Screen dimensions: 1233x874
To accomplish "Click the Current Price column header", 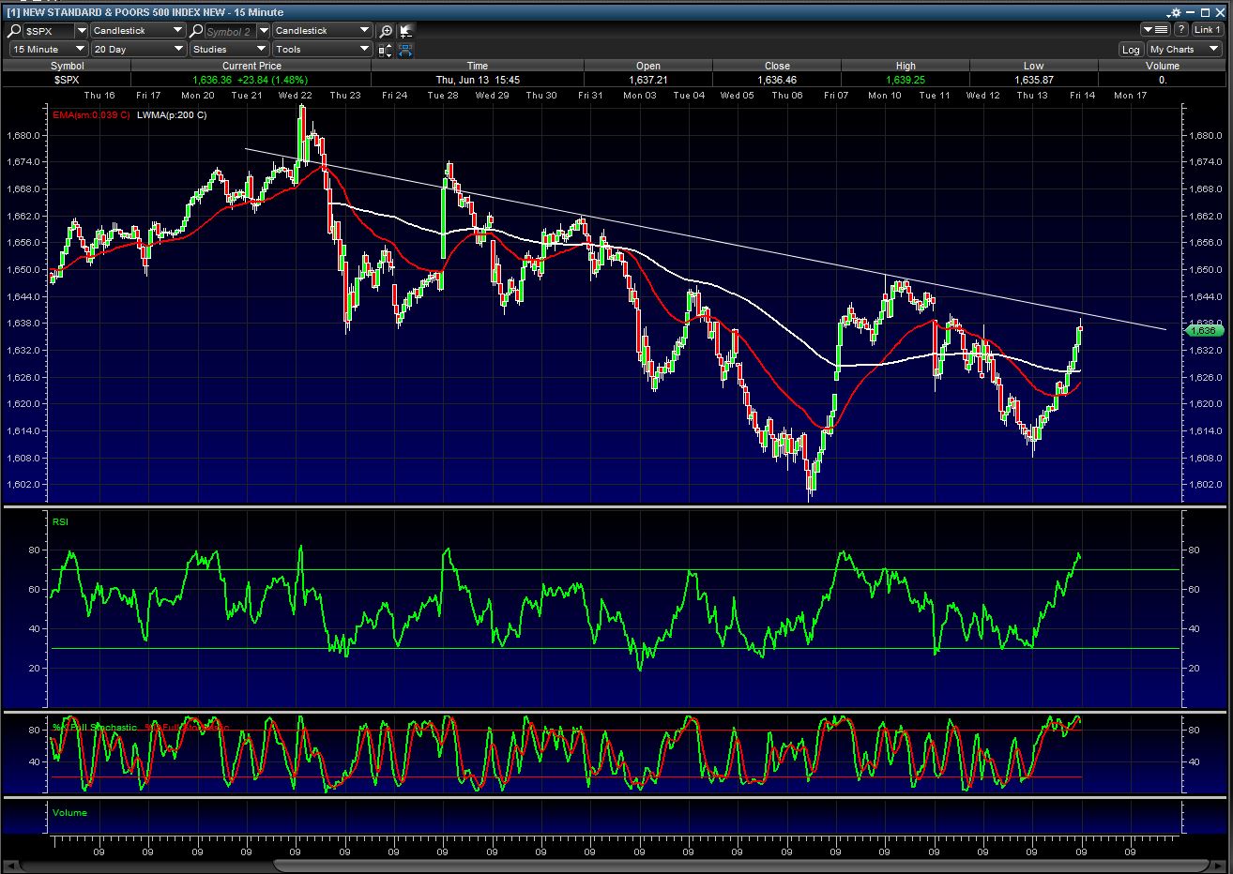I will pyautogui.click(x=251, y=66).
